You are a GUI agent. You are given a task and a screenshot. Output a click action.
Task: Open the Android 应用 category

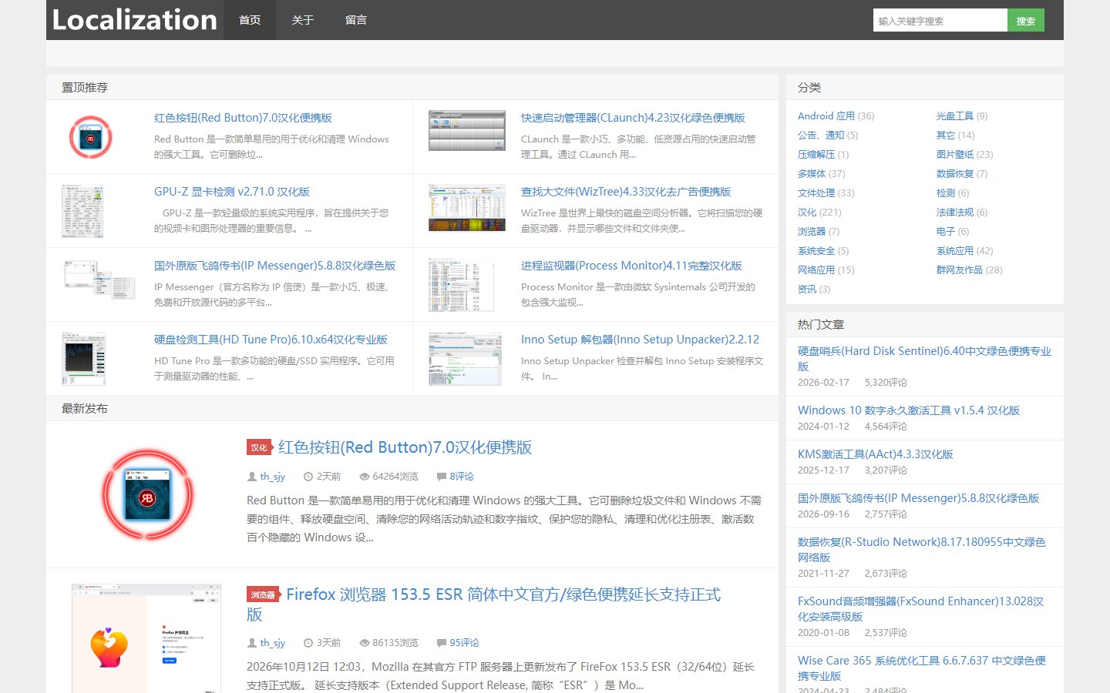point(826,116)
